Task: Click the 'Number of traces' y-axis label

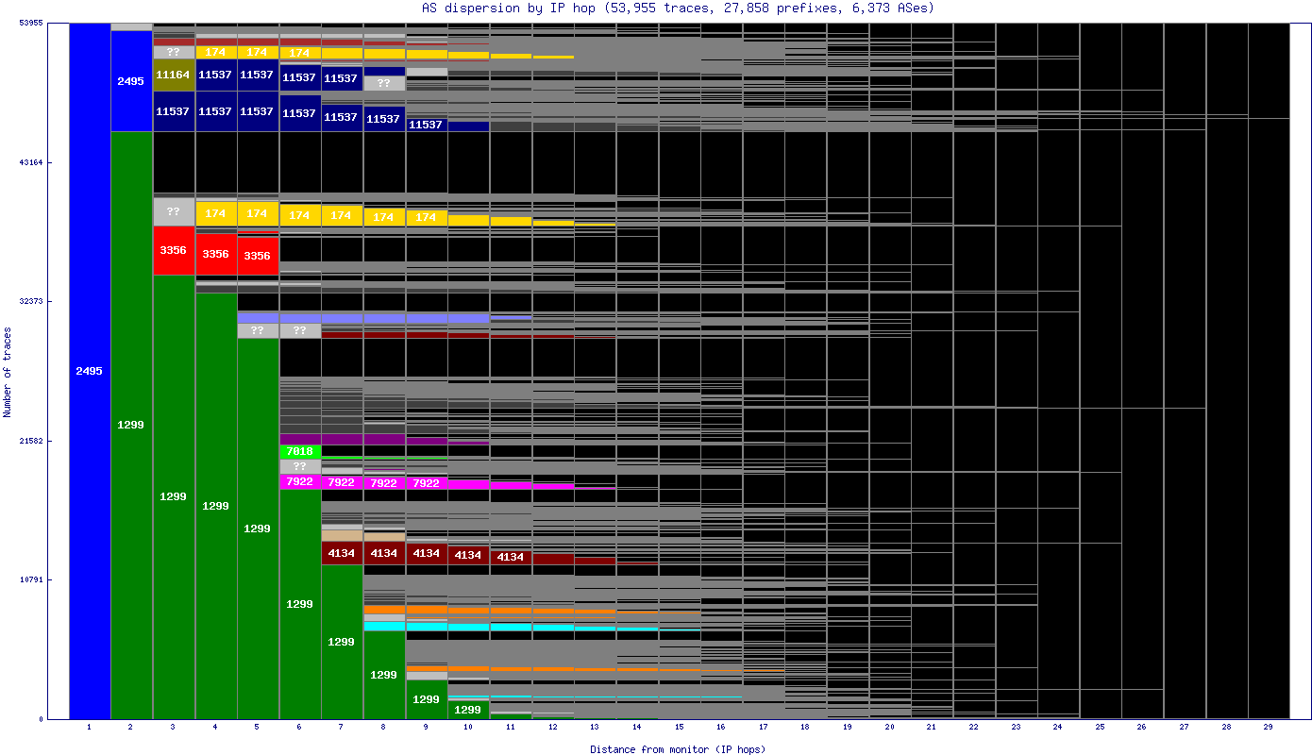Action: click(8, 372)
